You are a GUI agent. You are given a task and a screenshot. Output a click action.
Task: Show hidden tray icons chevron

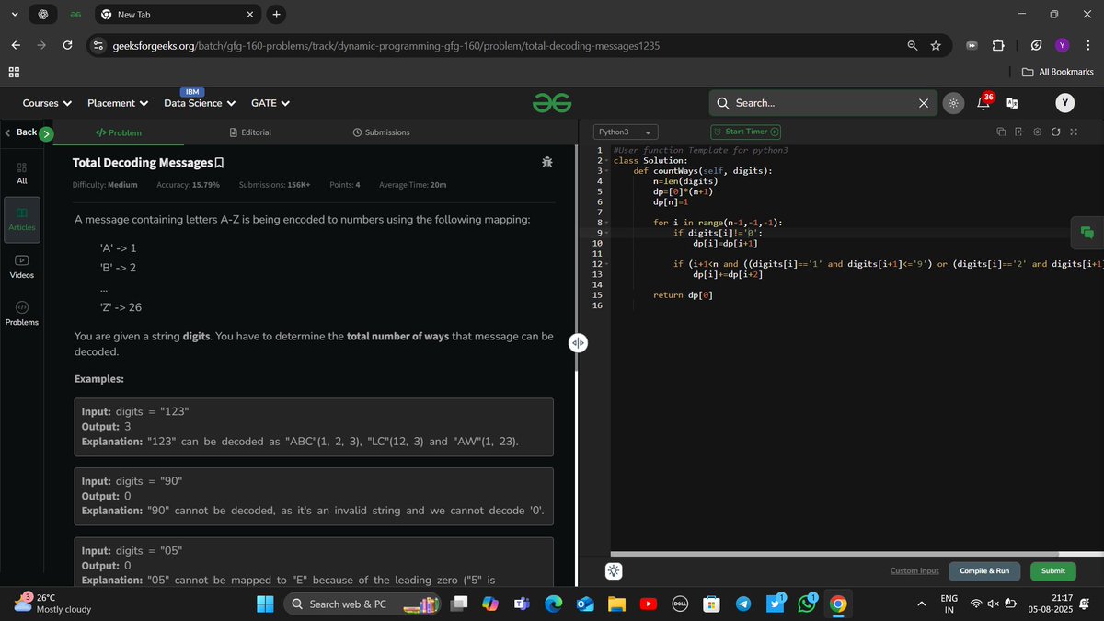[922, 604]
